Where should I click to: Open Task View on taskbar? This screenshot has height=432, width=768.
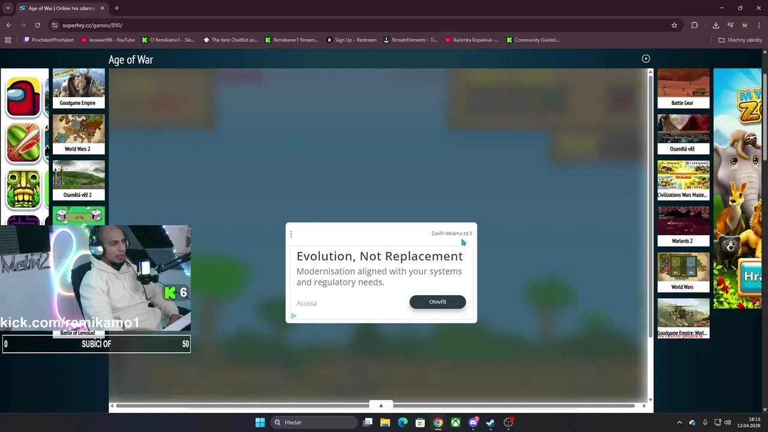click(x=368, y=422)
